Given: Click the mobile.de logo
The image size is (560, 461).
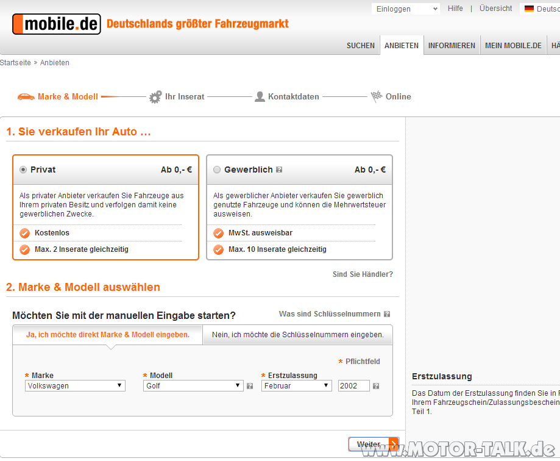Looking at the screenshot, I should pos(57,24).
